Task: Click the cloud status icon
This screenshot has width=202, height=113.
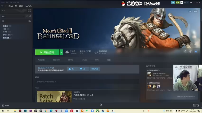Action: (x=67, y=52)
